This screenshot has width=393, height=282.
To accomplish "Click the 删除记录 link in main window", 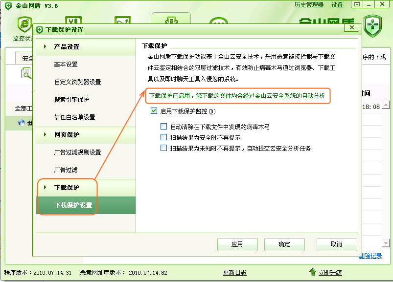I will pyautogui.click(x=370, y=256).
